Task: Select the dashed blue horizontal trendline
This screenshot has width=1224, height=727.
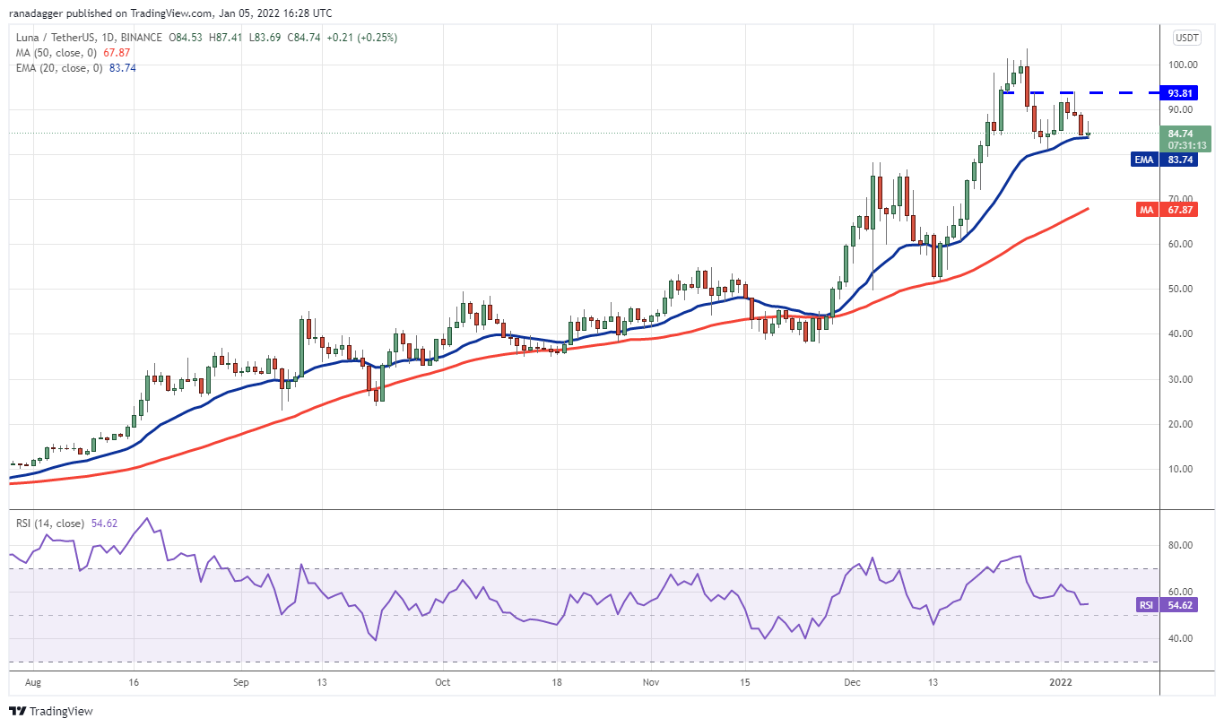Action: tap(1076, 92)
